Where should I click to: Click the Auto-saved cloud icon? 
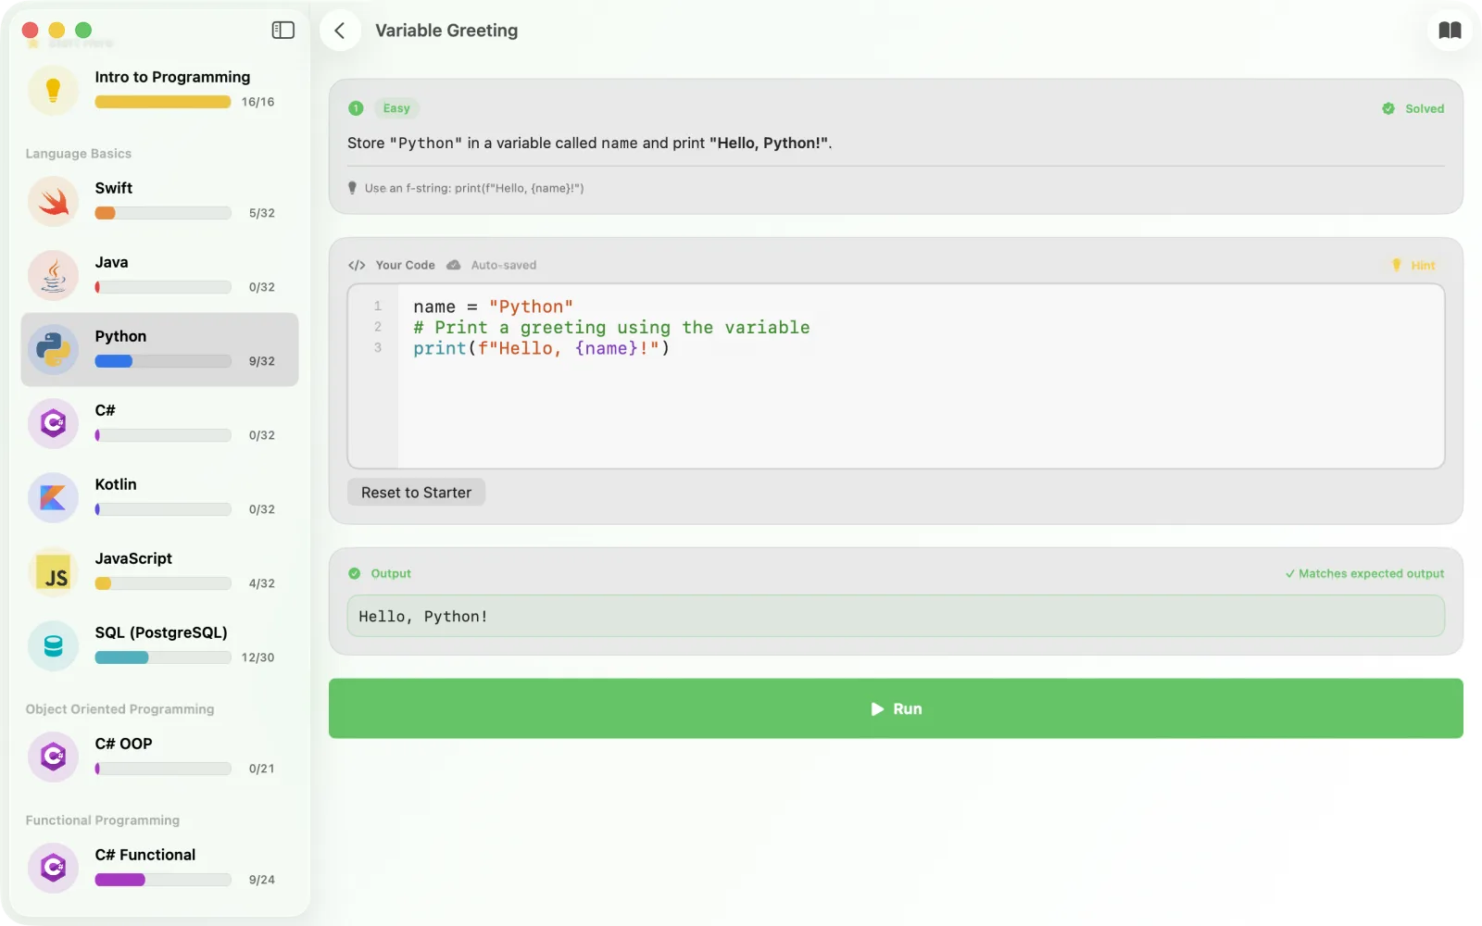(x=454, y=265)
